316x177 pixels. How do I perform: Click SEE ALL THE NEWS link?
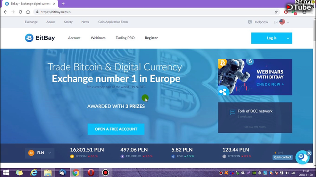pos(255,127)
